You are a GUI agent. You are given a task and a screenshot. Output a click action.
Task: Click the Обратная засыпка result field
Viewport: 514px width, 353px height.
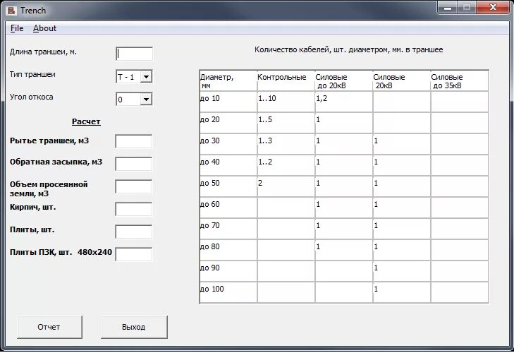[134, 164]
